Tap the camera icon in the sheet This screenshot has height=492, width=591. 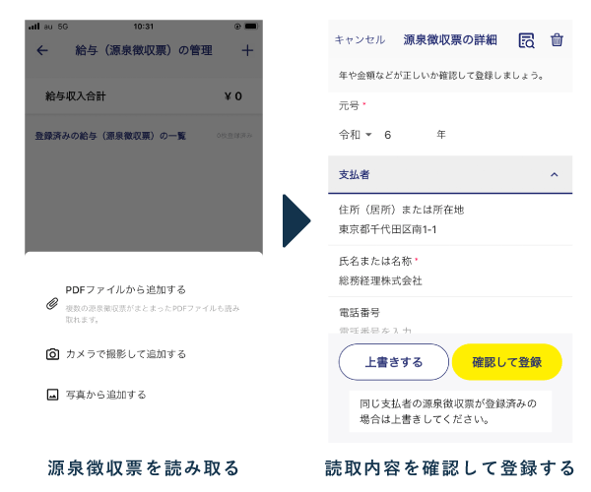pyautogui.click(x=52, y=354)
